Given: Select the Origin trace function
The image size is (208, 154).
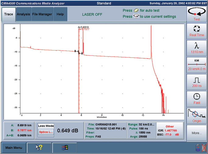Looking at the screenshot, I should [197, 116].
